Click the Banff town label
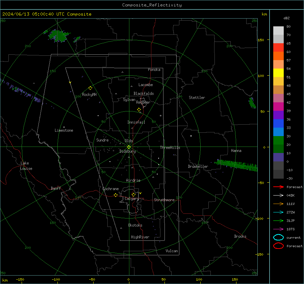This screenshot has width=304, height=284. coord(56,188)
